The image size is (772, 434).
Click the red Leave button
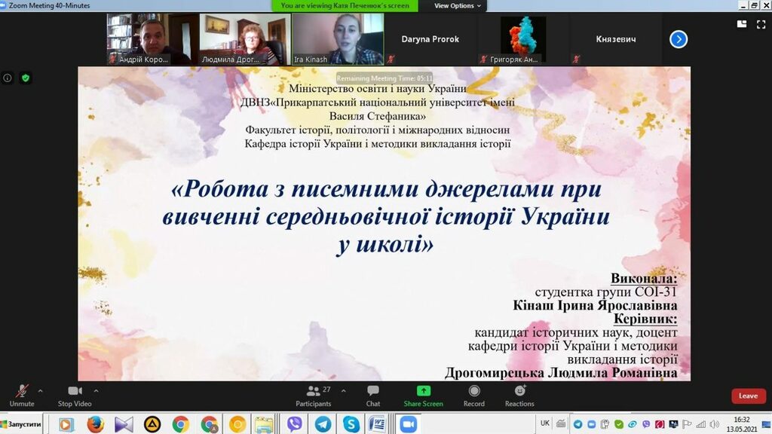[748, 396]
